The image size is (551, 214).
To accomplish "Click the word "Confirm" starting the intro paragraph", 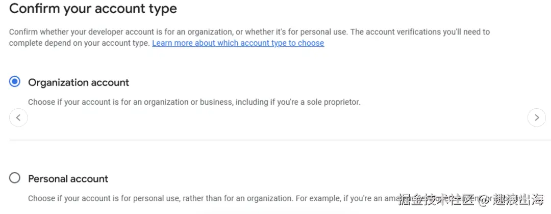I will pos(22,32).
